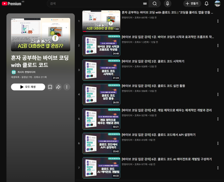224x182 pixels.
Task: Open title 6강. 클로드 코드 AI 에이전트로 개발팀 구성하기
Action: pos(167,159)
